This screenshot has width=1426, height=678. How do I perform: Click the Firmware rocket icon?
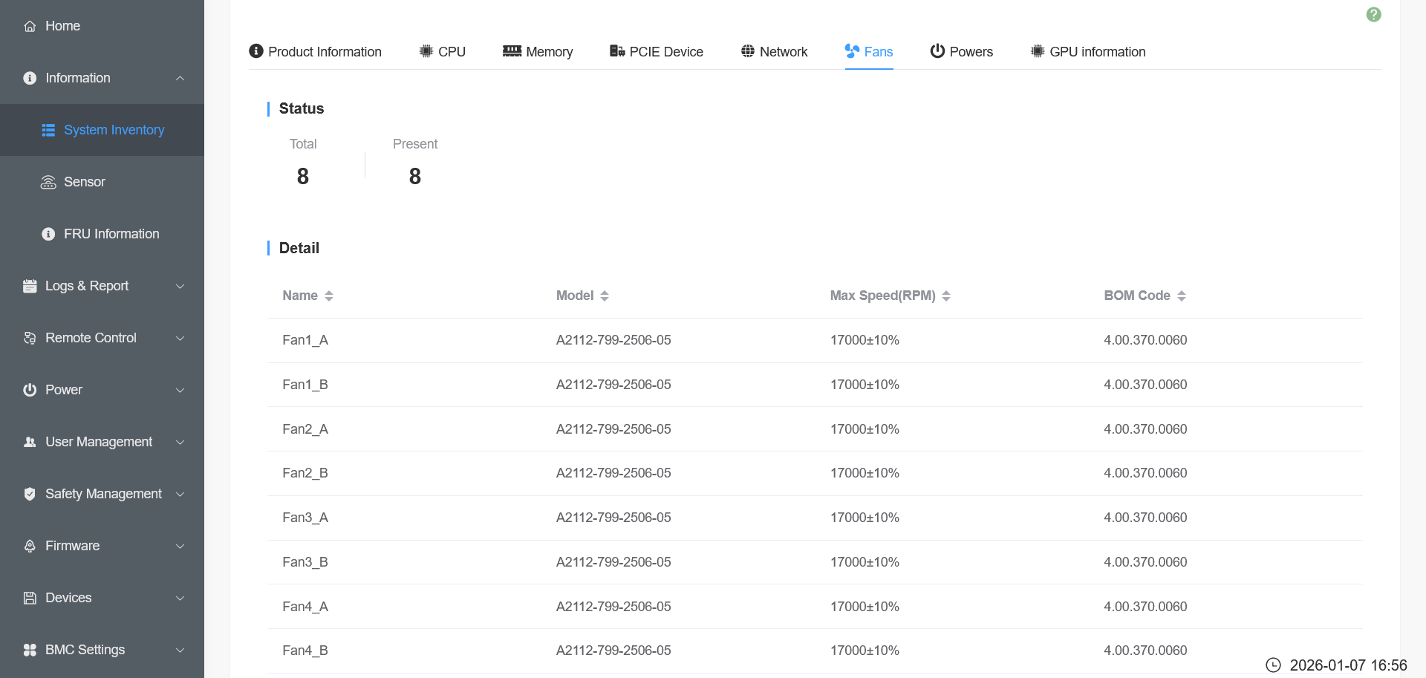[x=30, y=546]
